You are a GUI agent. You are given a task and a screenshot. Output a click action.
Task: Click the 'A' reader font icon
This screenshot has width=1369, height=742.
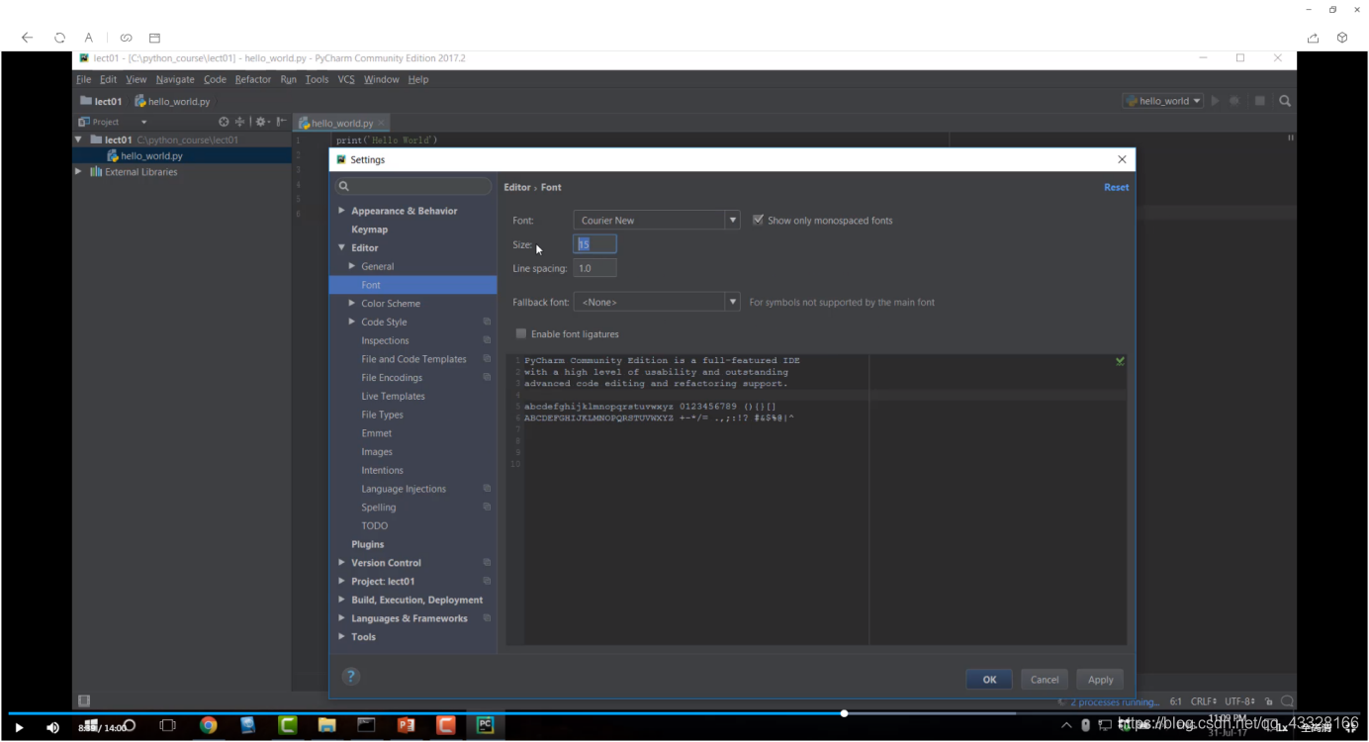coord(88,38)
